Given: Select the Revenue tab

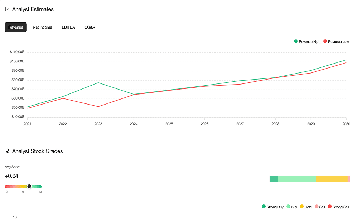Looking at the screenshot, I should (x=16, y=27).
